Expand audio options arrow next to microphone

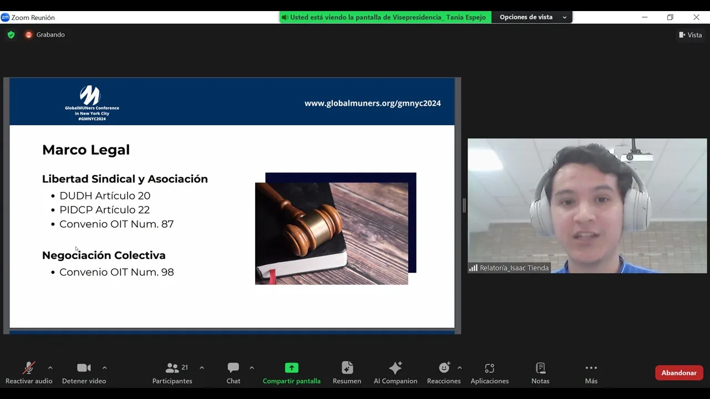coord(50,368)
